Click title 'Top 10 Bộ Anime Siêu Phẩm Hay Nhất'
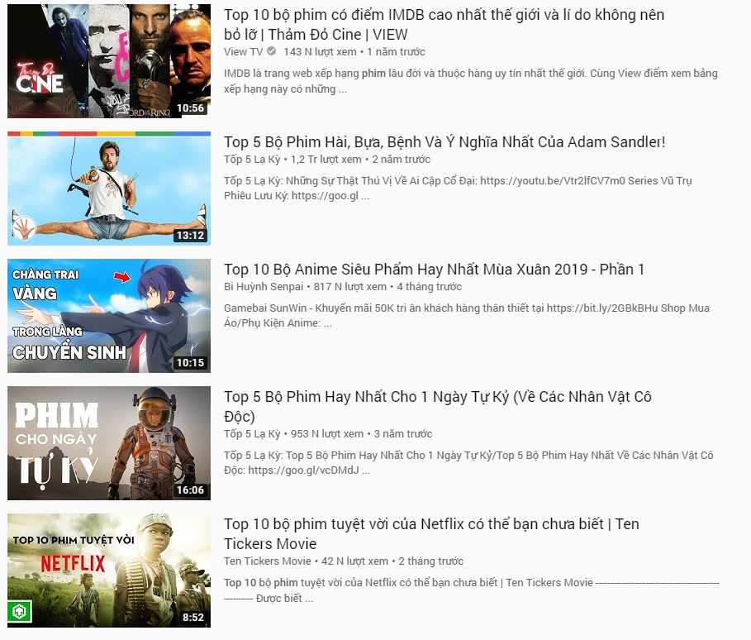Viewport: 751px width, 640px height. [x=434, y=270]
